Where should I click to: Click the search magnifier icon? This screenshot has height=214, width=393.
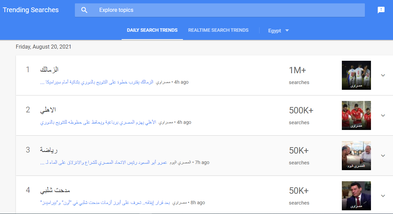coord(84,10)
